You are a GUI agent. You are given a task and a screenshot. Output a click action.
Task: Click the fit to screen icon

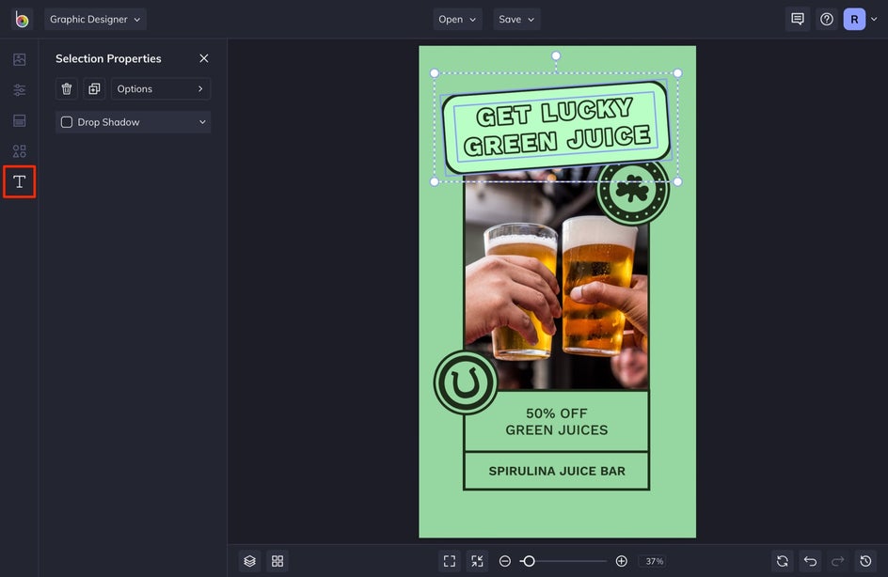point(450,561)
